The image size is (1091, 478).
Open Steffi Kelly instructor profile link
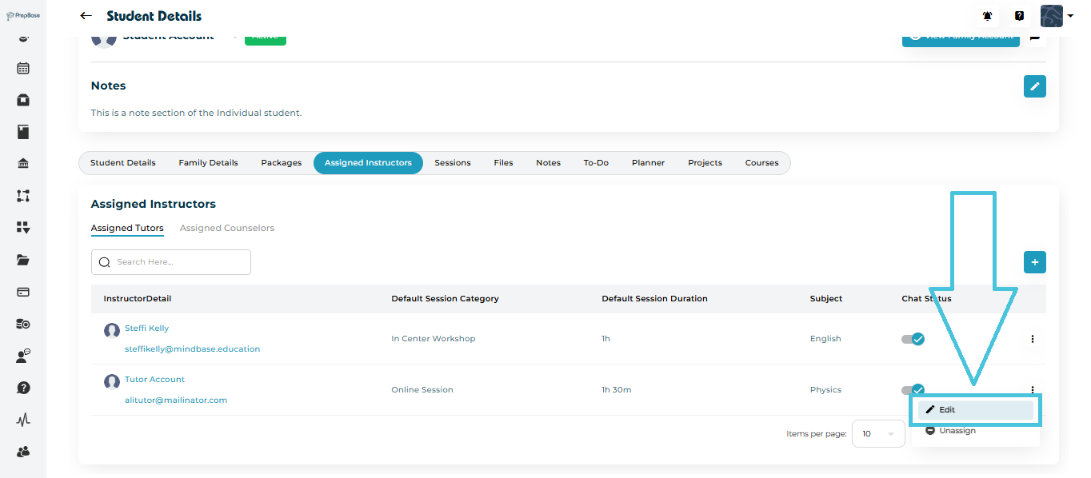(x=146, y=329)
